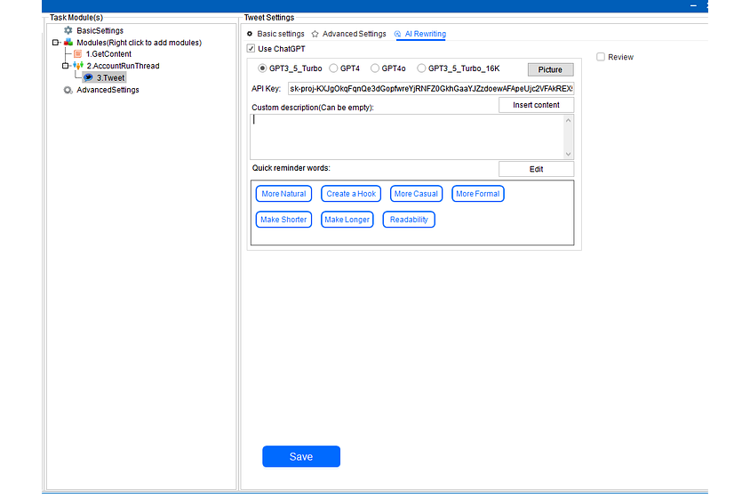The width and height of the screenshot is (750, 498).
Task: Click into the API Key field
Action: pos(430,89)
